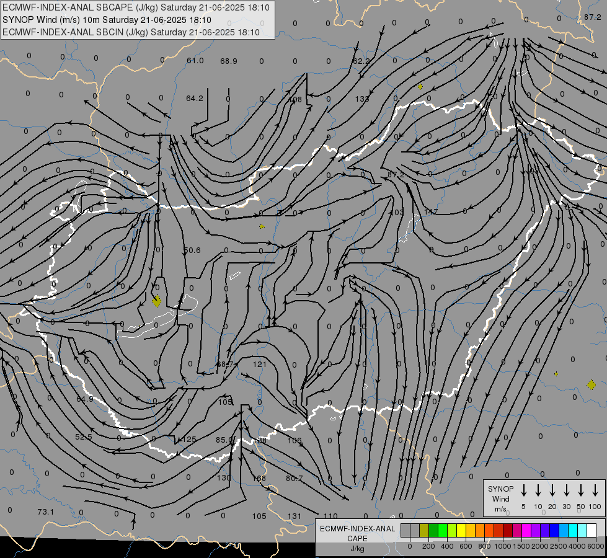
Task: Pick the magenta CAPE legend swatch
Action: click(x=526, y=531)
